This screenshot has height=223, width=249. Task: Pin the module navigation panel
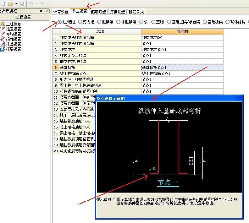(x=41, y=11)
